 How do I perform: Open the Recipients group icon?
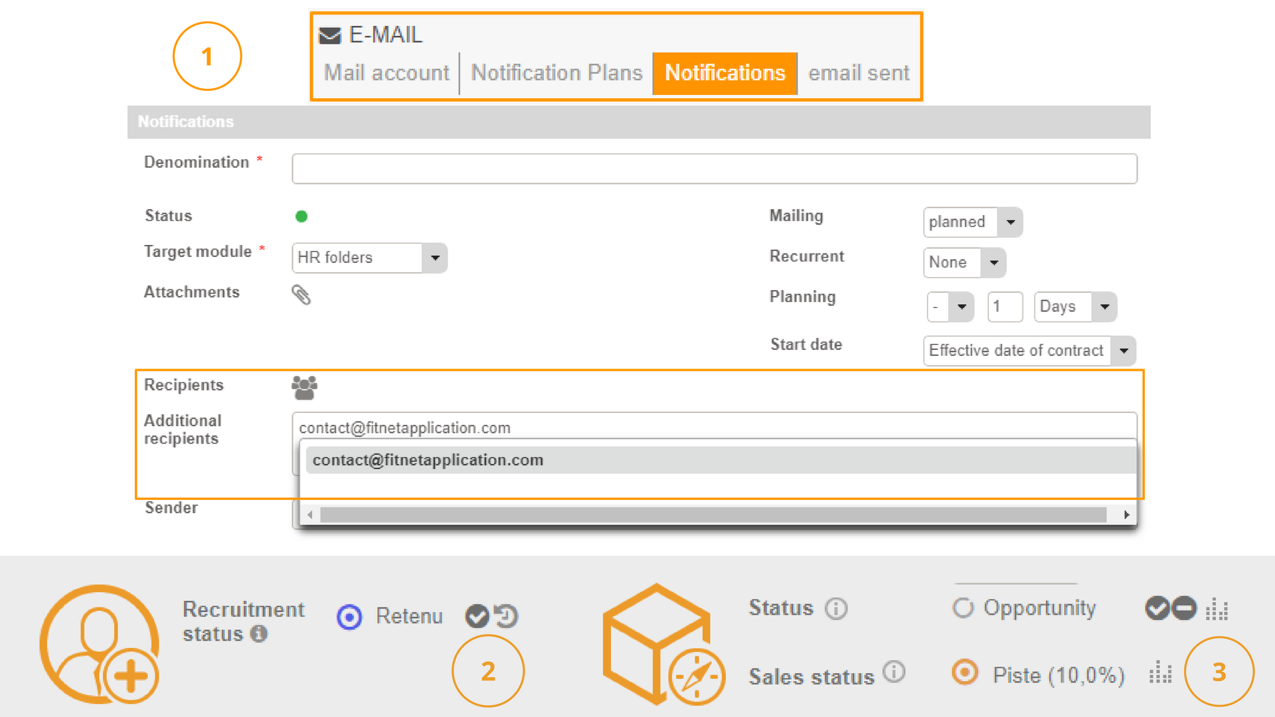pyautogui.click(x=304, y=387)
